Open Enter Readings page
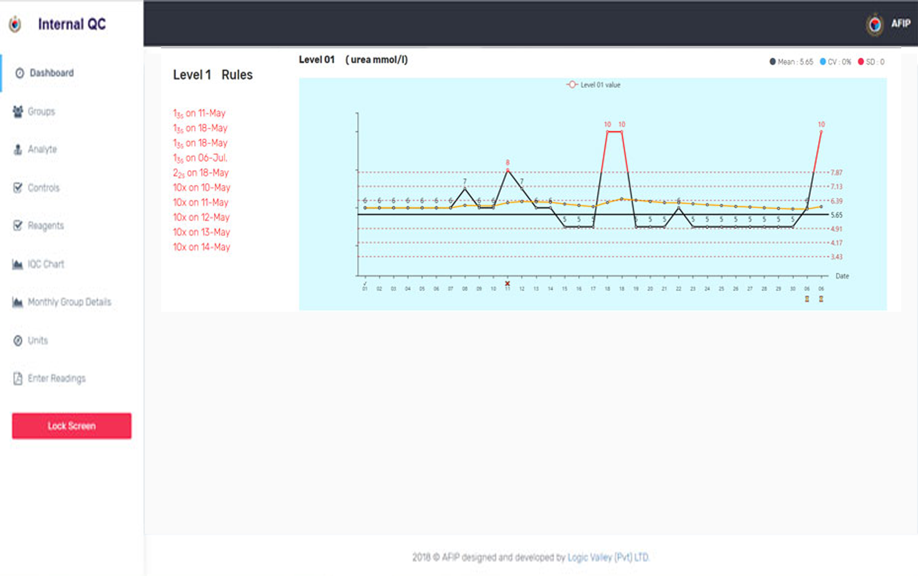The height and width of the screenshot is (576, 918). [57, 379]
